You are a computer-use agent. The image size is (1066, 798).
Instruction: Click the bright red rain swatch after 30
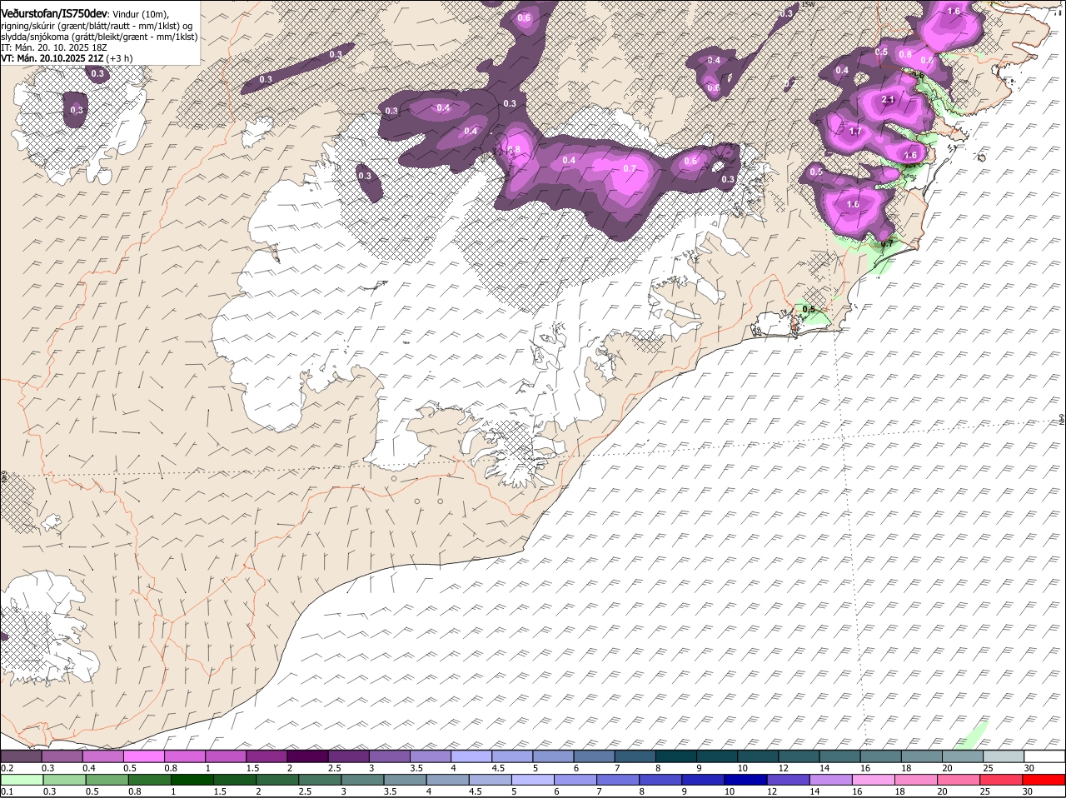click(1046, 781)
